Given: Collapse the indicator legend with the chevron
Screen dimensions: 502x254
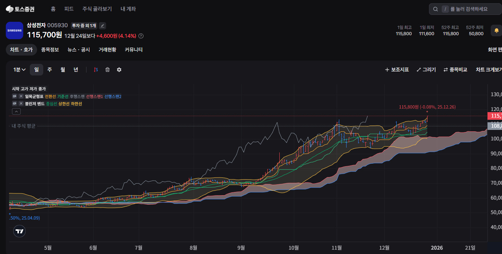Looking at the screenshot, I should 16,111.
